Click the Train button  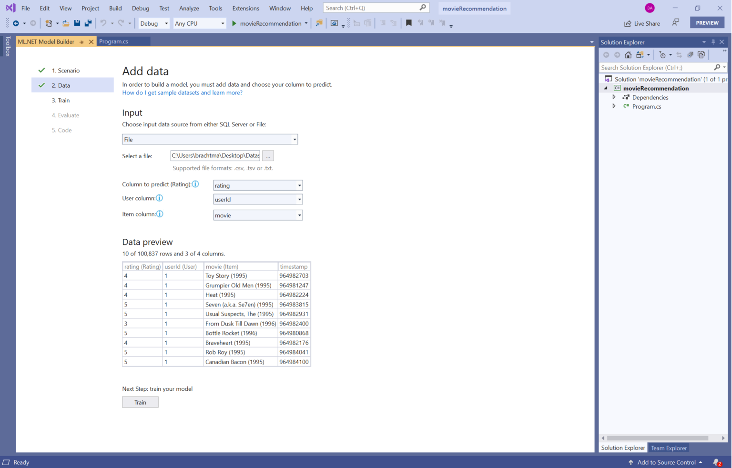140,402
